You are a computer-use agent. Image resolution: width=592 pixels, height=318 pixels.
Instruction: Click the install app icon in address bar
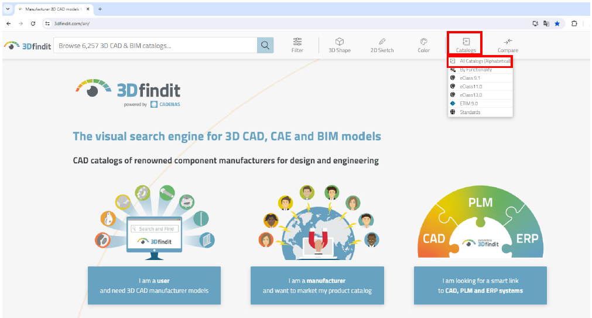[535, 23]
